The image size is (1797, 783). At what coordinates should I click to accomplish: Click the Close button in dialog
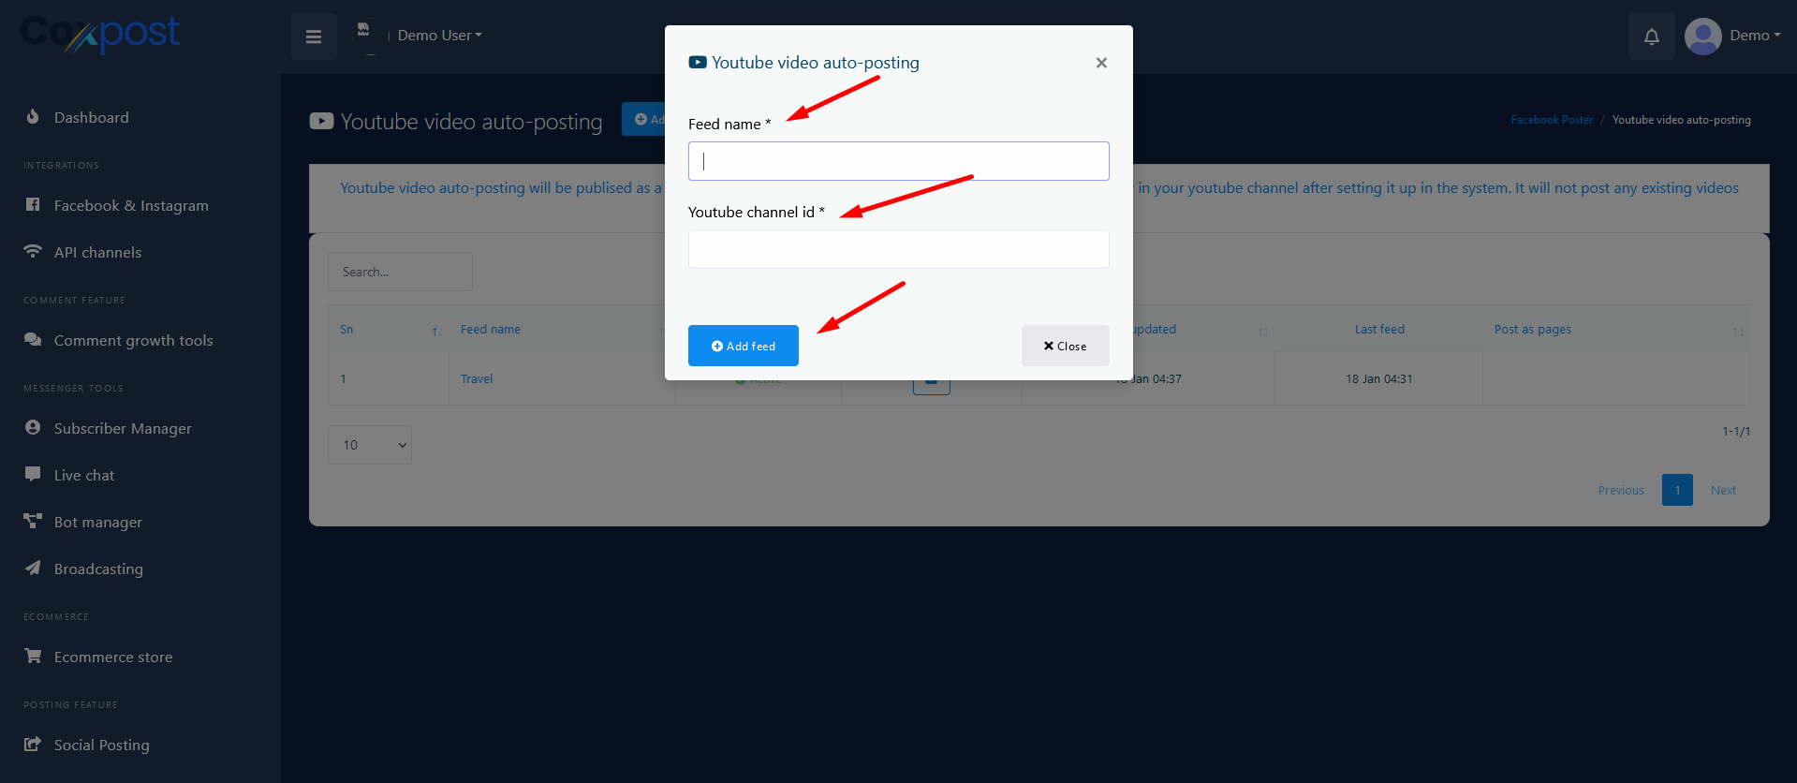1066,346
